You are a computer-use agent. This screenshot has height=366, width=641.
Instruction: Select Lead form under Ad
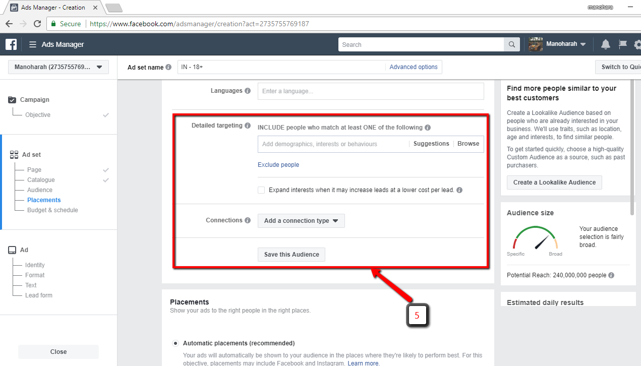coord(39,295)
